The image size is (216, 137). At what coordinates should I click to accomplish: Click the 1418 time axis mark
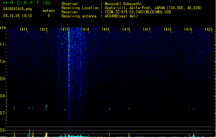pyautogui.click(x=167, y=29)
